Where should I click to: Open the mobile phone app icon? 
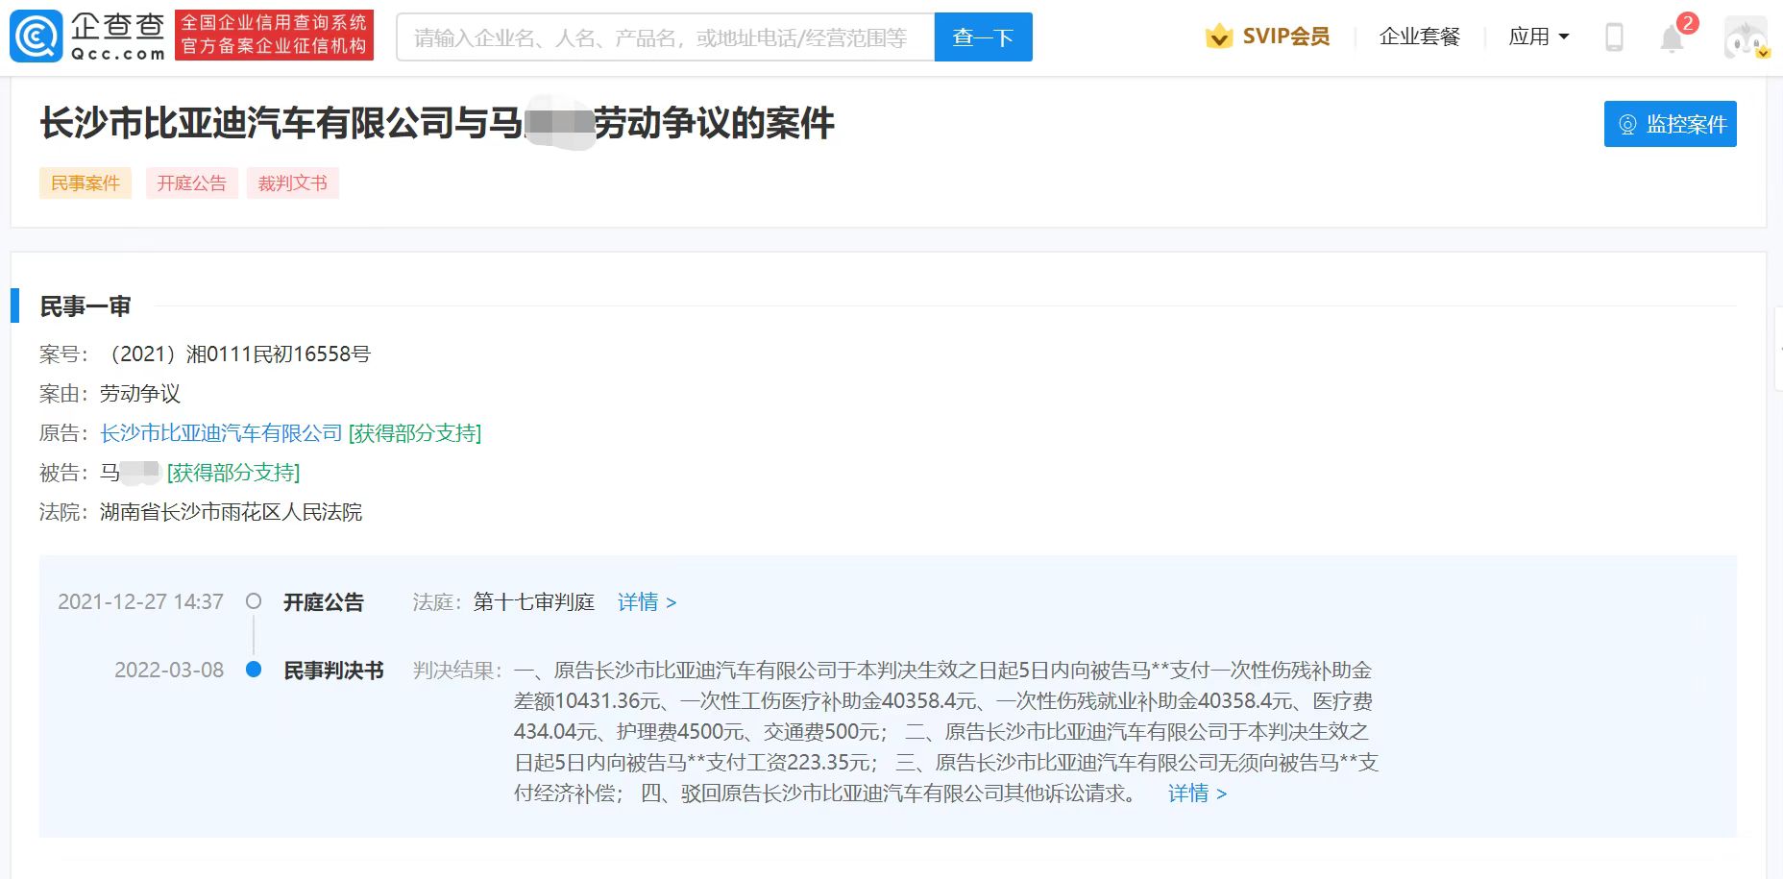[x=1614, y=37]
